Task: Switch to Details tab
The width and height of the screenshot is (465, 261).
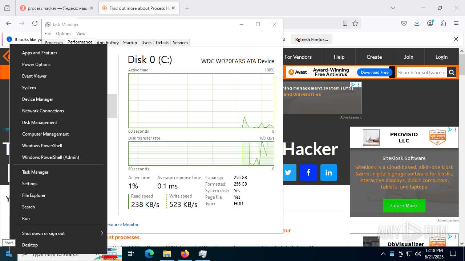Action: click(x=162, y=43)
